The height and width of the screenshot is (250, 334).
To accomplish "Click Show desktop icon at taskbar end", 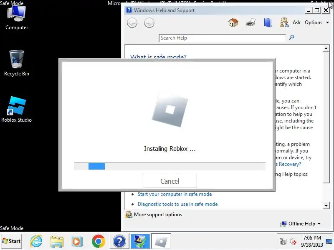I will [x=329, y=241].
